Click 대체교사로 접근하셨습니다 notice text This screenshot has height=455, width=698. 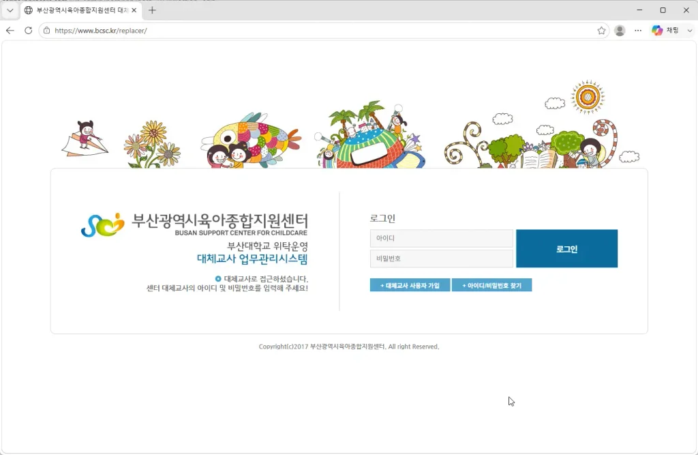266,279
